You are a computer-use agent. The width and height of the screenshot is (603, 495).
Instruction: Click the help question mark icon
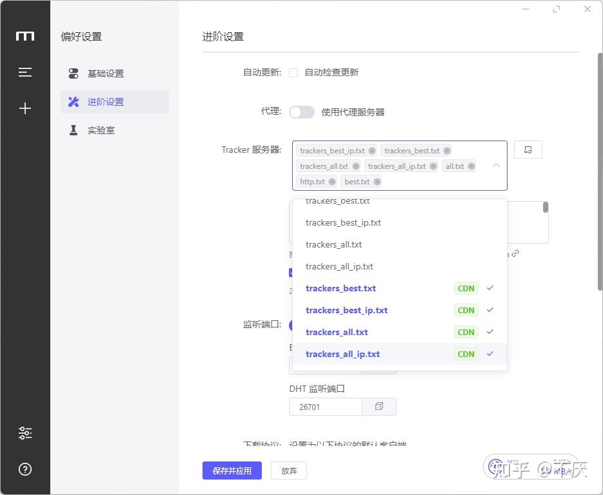[x=25, y=469]
